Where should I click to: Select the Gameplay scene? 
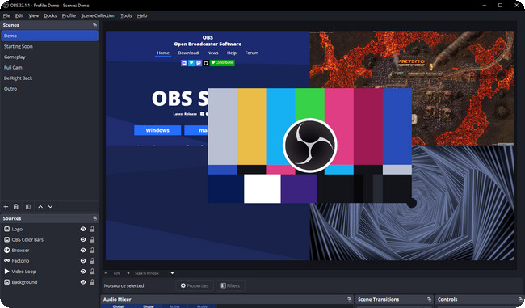49,57
